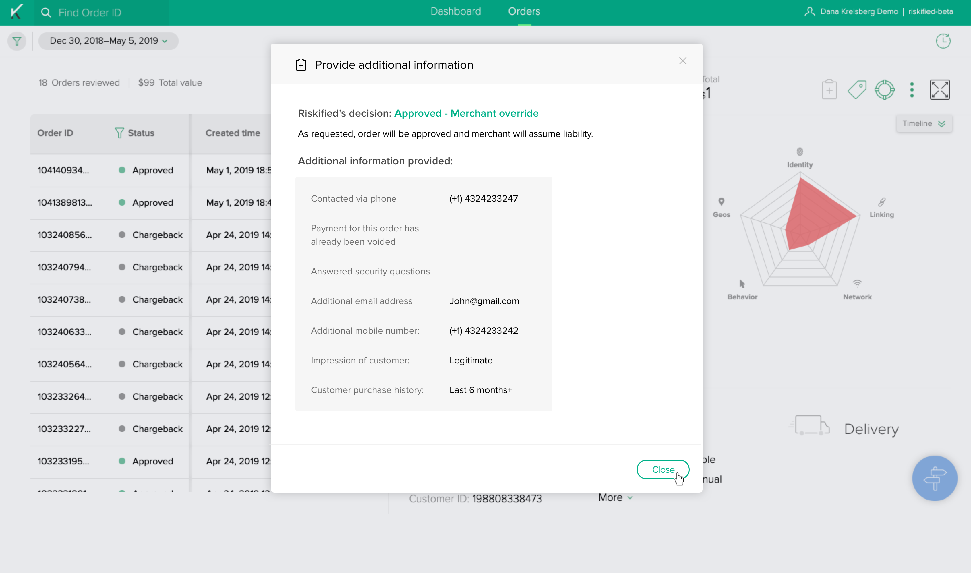Click the email John@gmail.com
The height and width of the screenshot is (573, 971).
pos(484,301)
